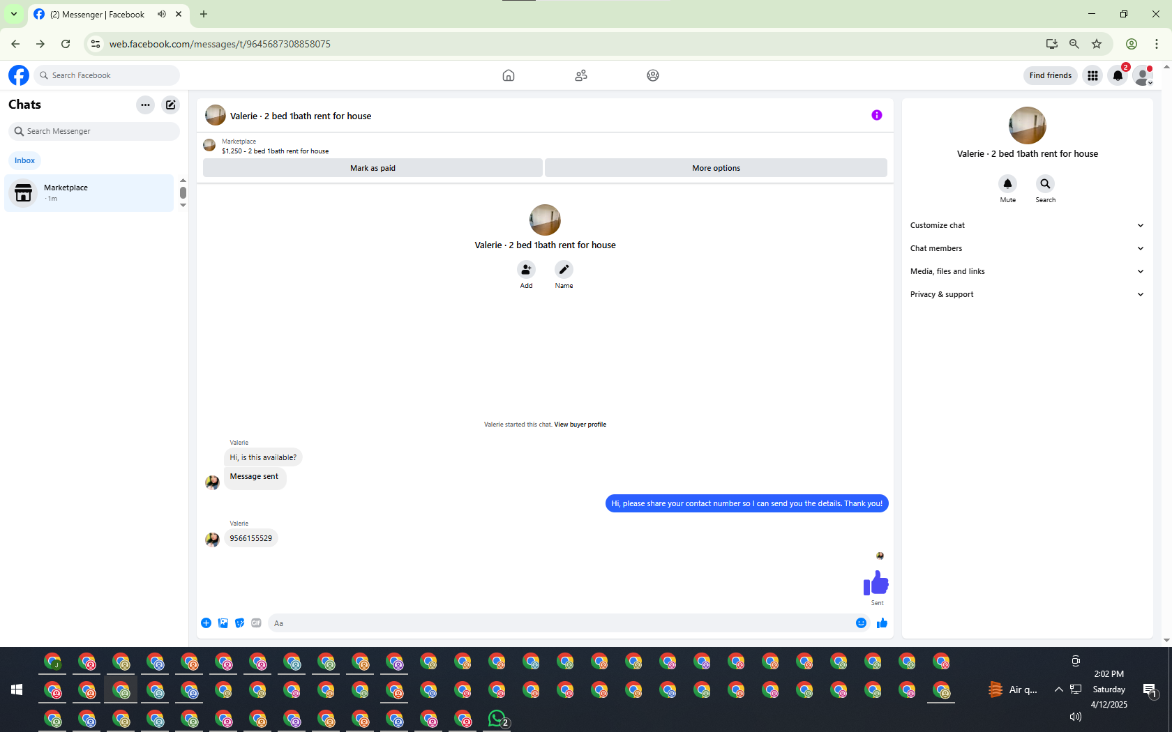Open the zoom magnifier in address bar

1074,44
